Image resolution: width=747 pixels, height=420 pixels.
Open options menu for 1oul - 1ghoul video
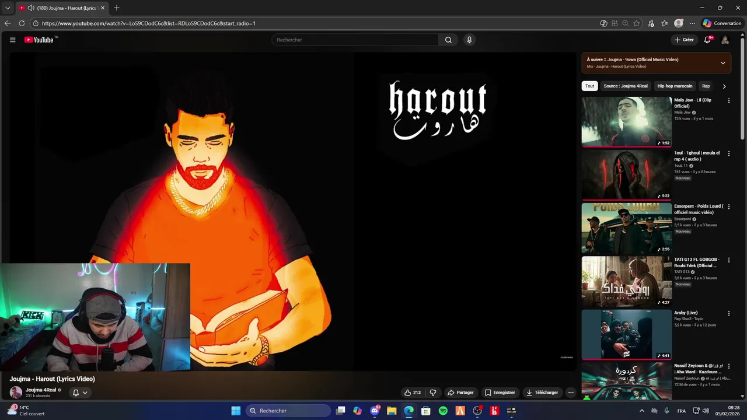point(728,153)
